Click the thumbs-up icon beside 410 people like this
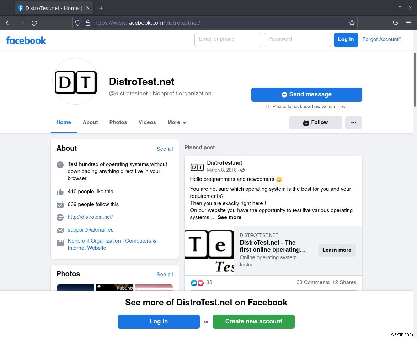 click(60, 192)
